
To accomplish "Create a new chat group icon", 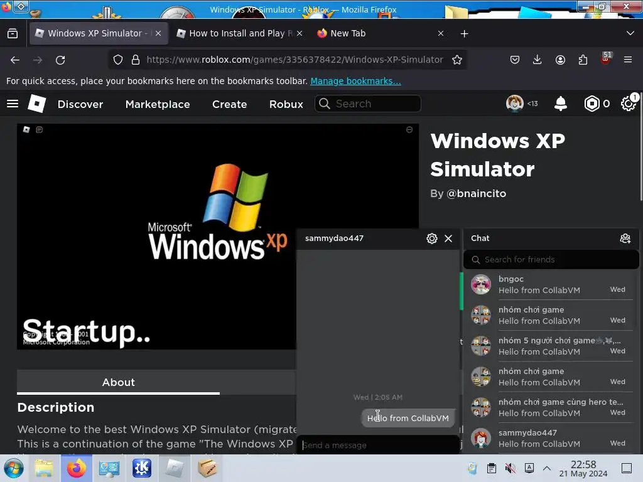I will coord(625,238).
